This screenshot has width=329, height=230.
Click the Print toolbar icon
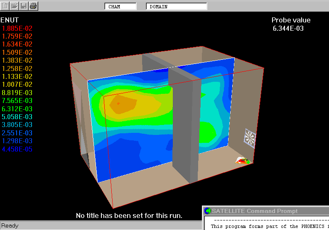point(33,6)
